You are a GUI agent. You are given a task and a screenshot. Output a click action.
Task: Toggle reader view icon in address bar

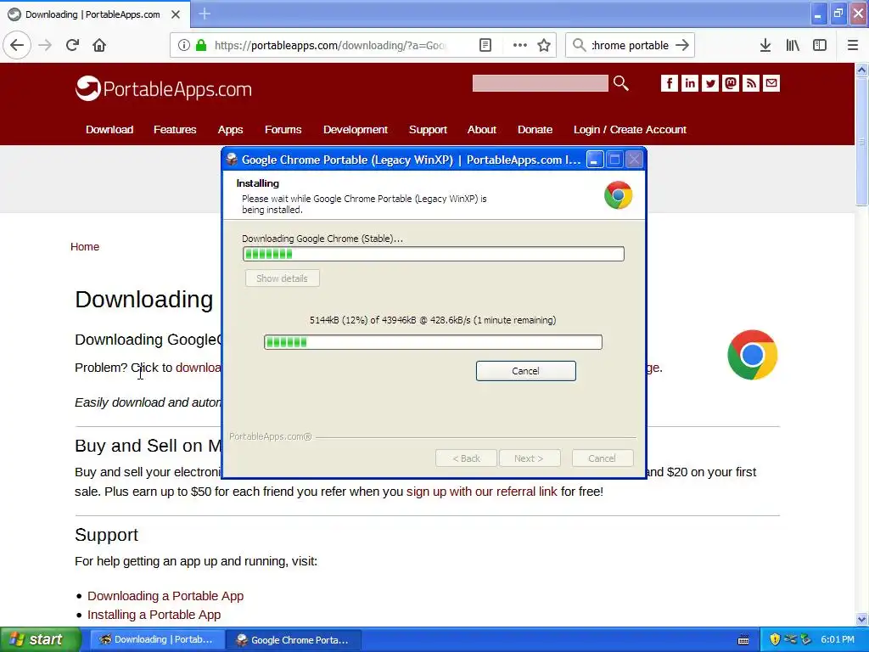point(485,45)
